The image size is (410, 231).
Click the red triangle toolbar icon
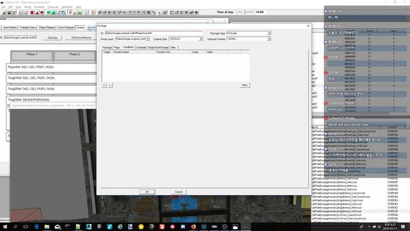click(37, 13)
